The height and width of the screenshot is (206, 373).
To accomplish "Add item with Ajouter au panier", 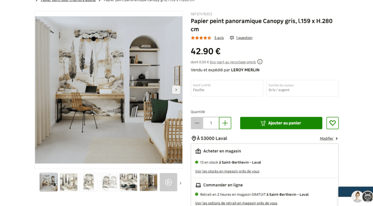I will pos(281,123).
